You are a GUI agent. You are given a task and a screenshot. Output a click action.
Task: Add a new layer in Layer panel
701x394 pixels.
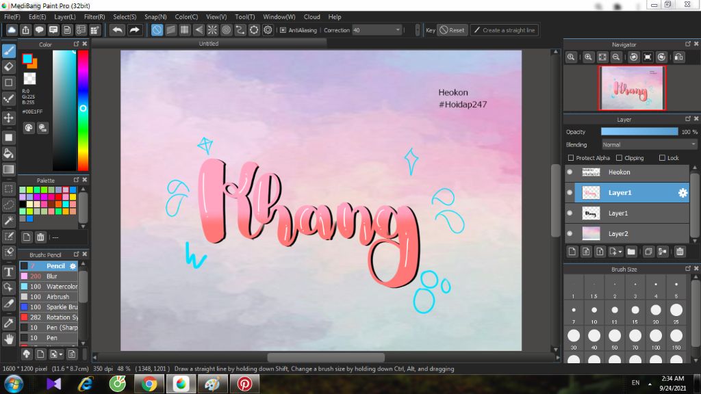coord(572,252)
